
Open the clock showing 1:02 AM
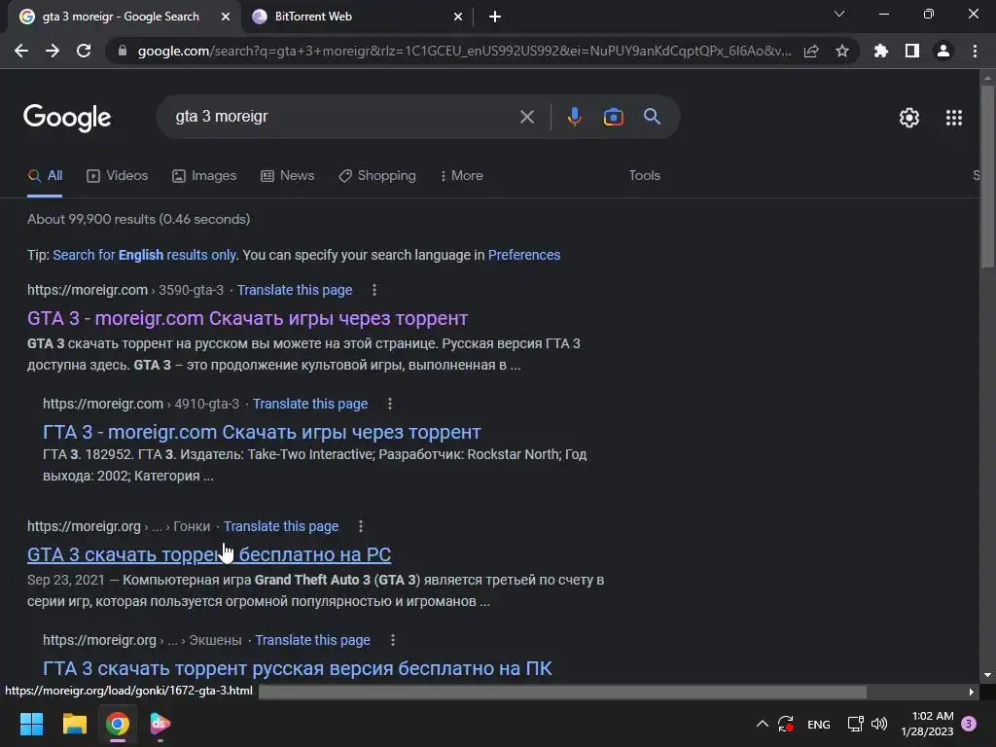(927, 724)
